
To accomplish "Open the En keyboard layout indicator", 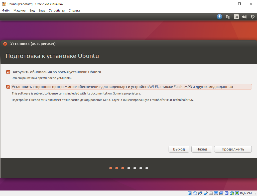I will click(236, 17).
